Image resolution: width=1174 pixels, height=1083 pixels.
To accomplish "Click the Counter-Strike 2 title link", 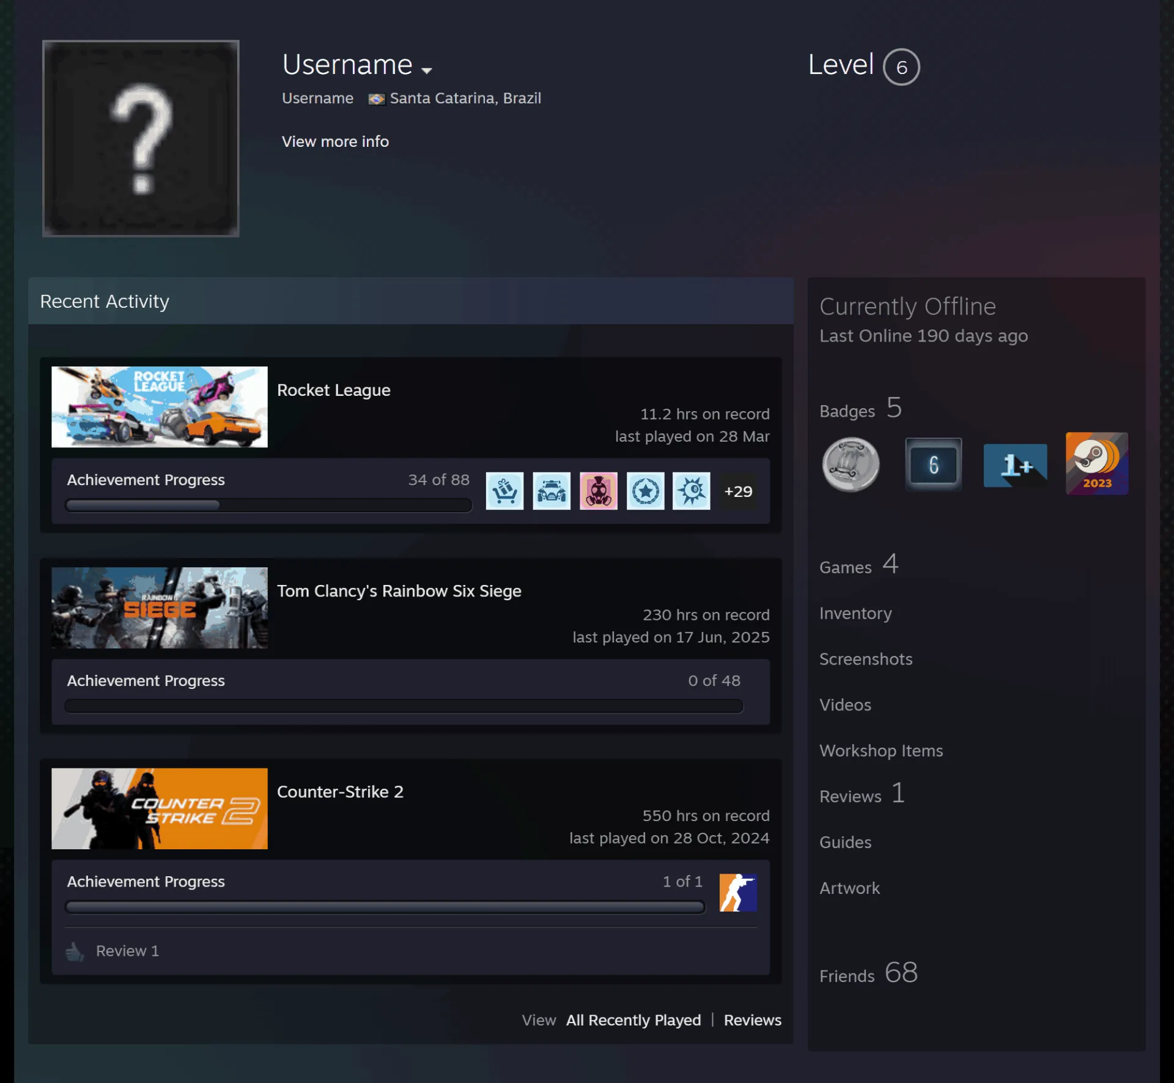I will pyautogui.click(x=340, y=792).
